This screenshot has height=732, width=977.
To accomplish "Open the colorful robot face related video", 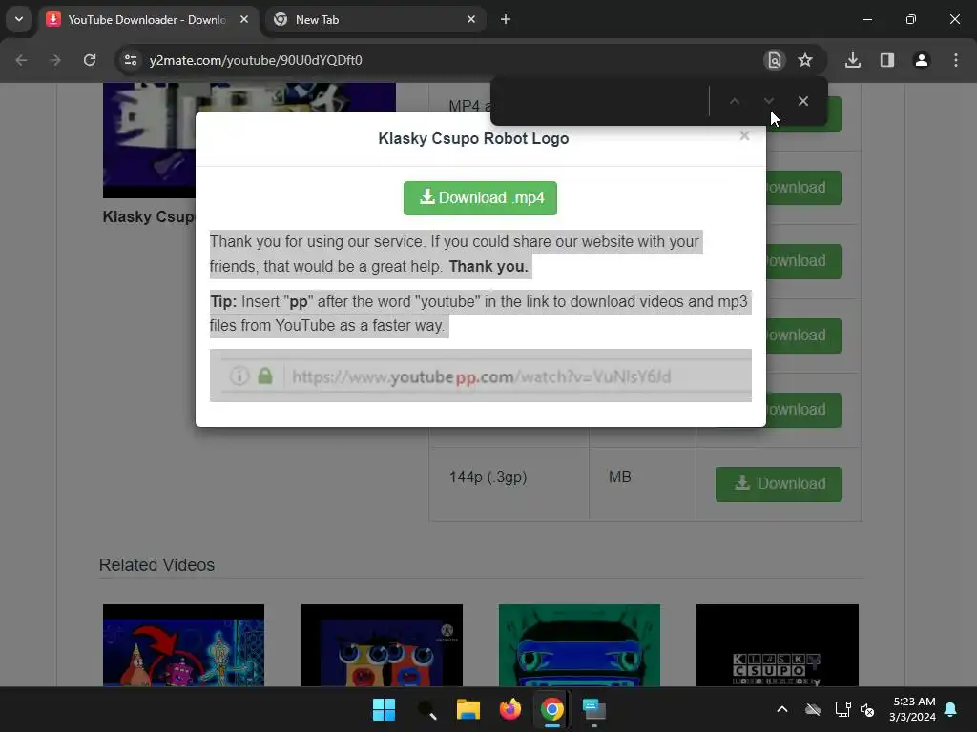I will tap(382, 645).
